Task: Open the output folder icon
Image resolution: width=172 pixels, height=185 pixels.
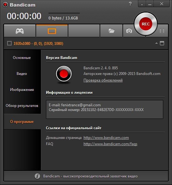Action: (111, 31)
